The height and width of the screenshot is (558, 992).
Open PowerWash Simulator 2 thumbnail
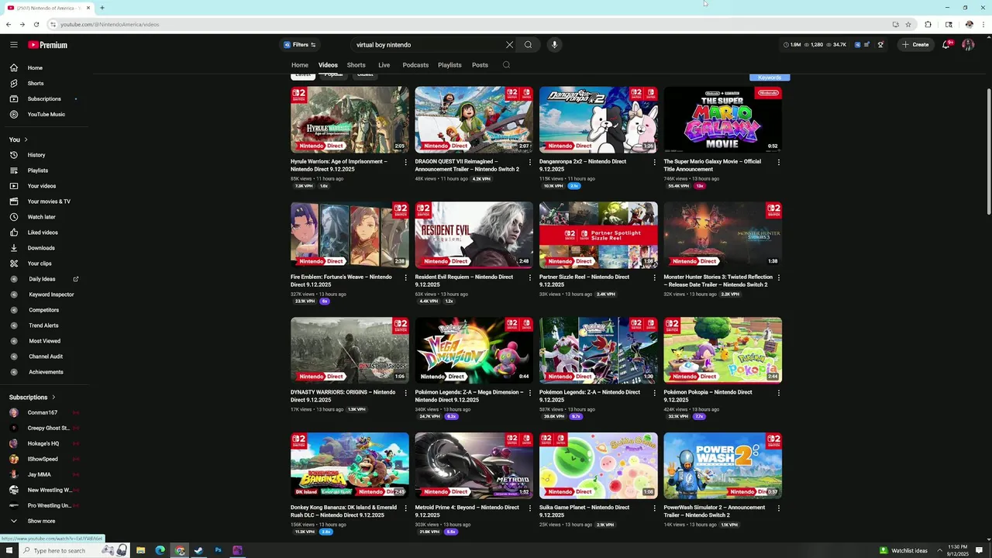[x=723, y=465]
